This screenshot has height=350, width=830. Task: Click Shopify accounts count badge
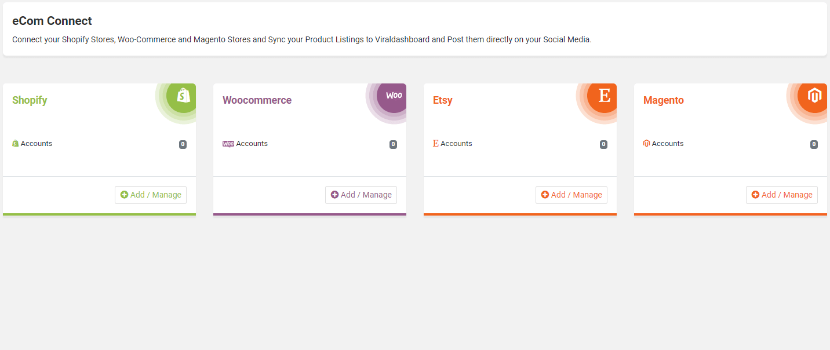(x=183, y=144)
